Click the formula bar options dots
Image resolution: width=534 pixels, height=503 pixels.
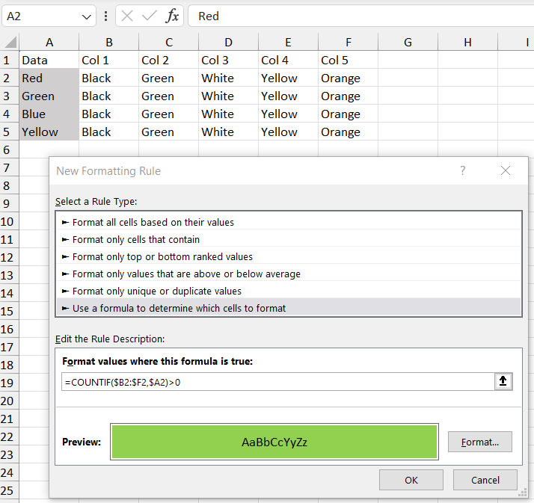106,16
